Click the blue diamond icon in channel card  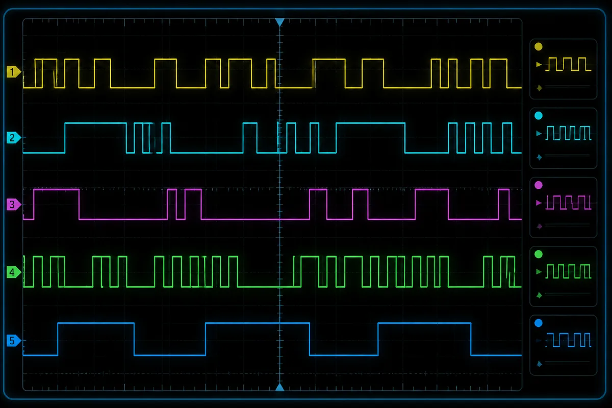(x=539, y=364)
